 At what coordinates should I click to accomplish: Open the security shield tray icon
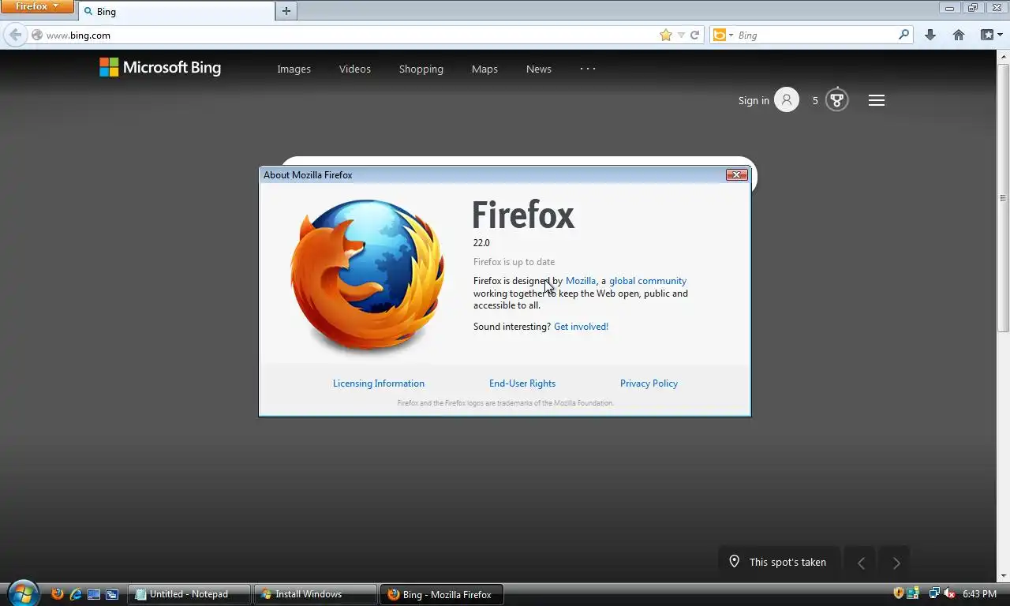click(x=898, y=593)
